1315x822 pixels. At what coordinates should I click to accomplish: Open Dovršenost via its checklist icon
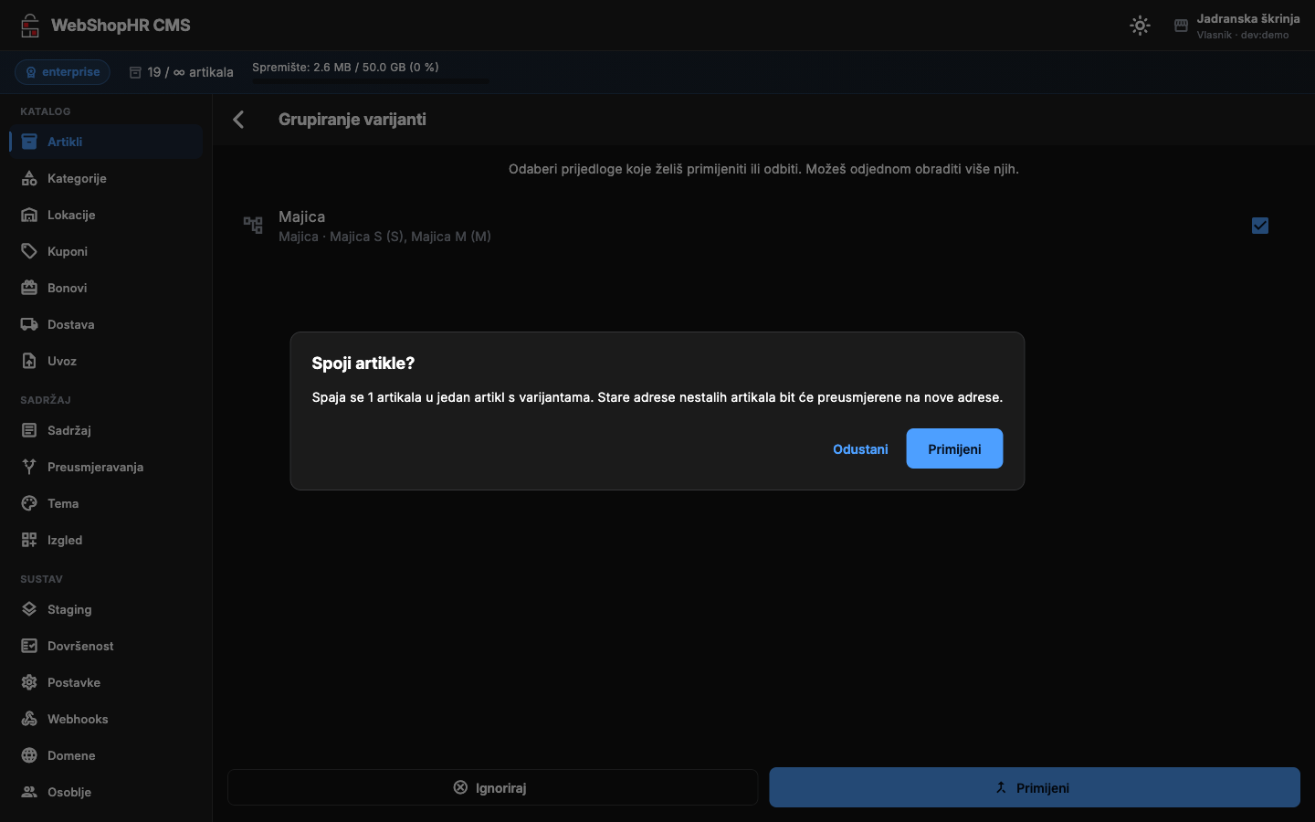(x=29, y=646)
